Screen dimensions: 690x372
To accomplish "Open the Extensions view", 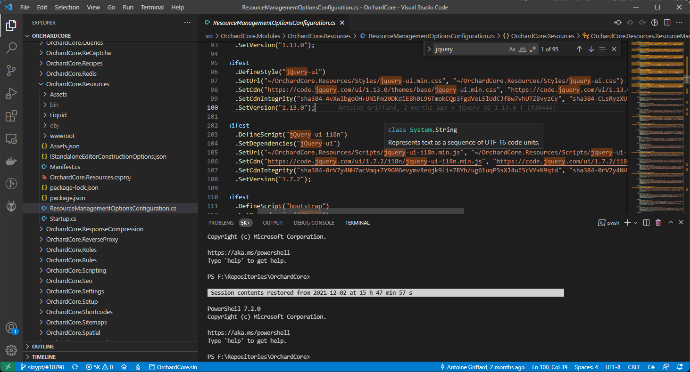I will pyautogui.click(x=11, y=116).
